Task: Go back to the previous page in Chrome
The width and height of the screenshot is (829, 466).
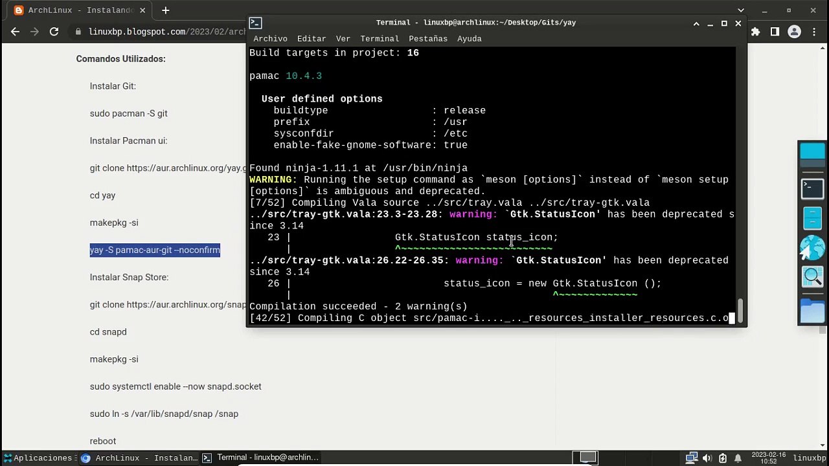Action: click(x=16, y=32)
